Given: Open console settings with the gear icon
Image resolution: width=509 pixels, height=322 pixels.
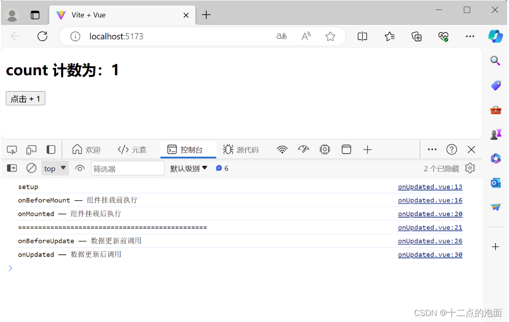Looking at the screenshot, I should (x=470, y=168).
